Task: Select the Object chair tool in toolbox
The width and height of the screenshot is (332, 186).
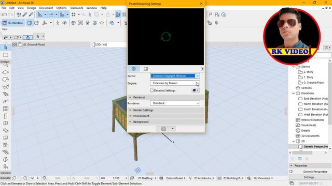Action: coord(6,166)
